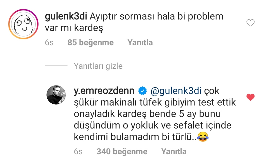
Task: Reply to gulenk3di's comment using Yanıtla
Action: point(140,42)
